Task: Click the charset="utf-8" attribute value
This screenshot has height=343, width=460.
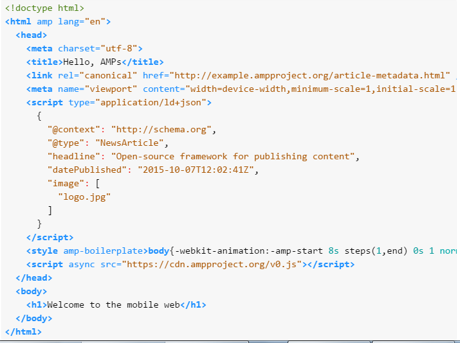Action: pyautogui.click(x=119, y=49)
